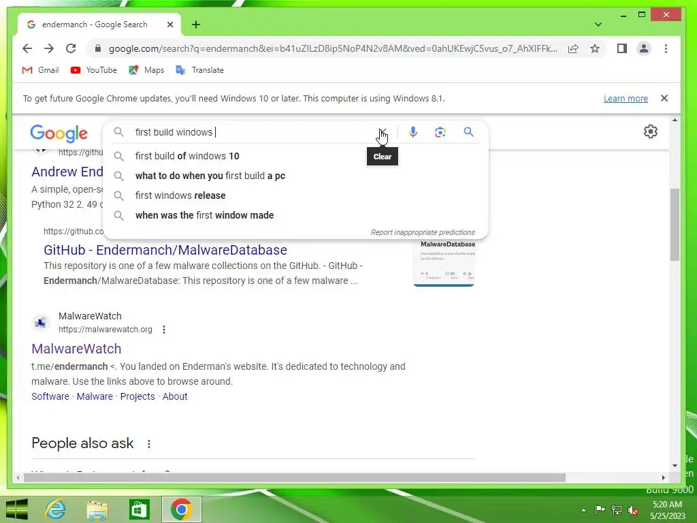Click Report inappropriate predictions
697x523 pixels.
pos(423,232)
